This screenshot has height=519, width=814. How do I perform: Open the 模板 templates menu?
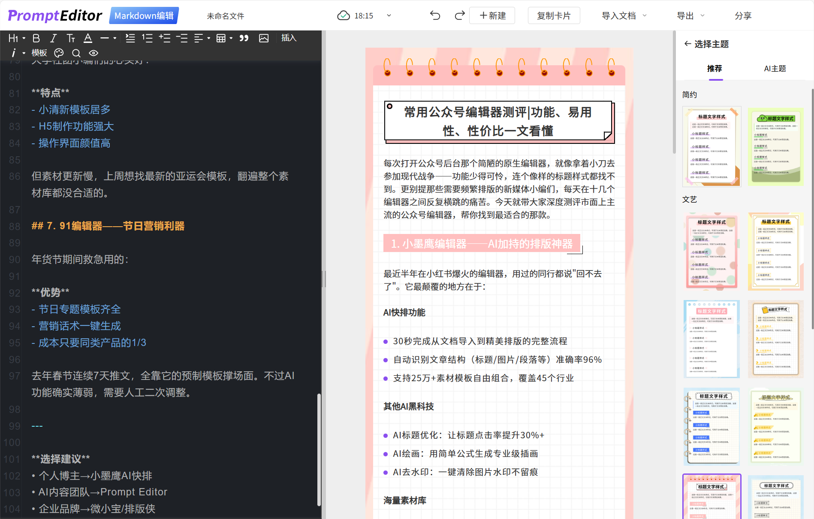click(39, 53)
